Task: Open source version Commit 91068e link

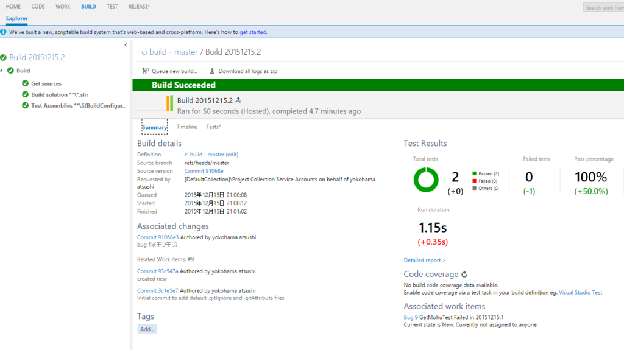Action: coord(204,171)
